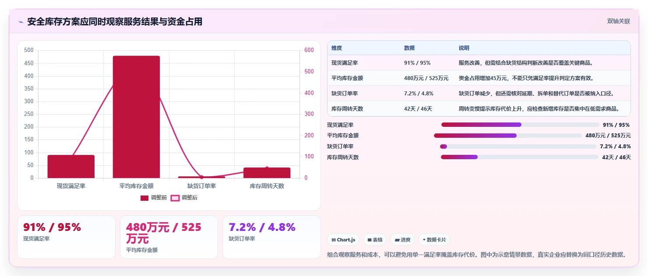
Task: Click 现货满足率 in table's first column
Action: [345, 63]
